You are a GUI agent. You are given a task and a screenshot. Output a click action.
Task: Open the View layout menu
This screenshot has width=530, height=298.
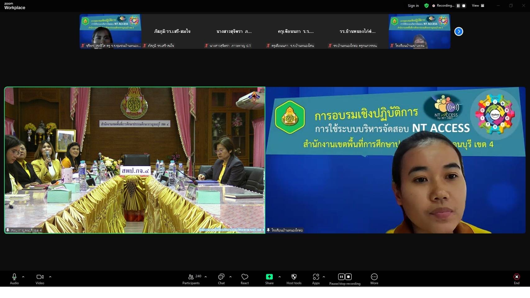click(x=478, y=6)
